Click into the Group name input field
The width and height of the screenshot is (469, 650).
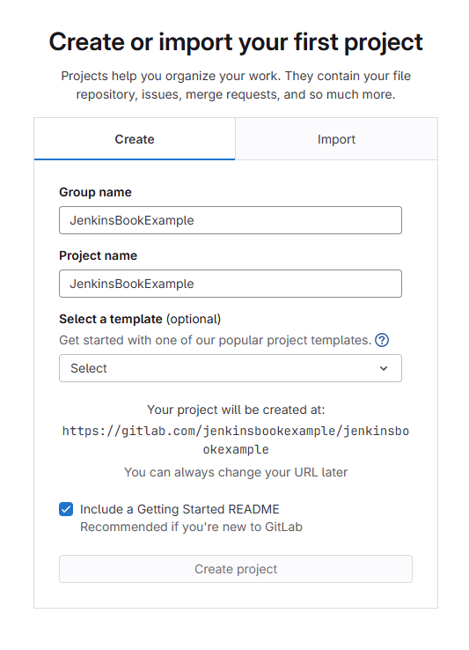(x=231, y=220)
